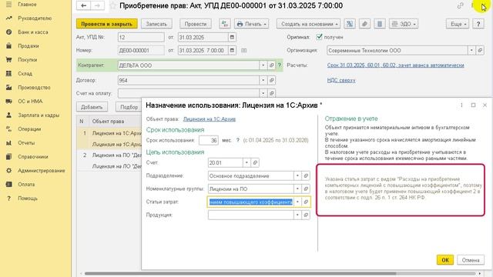Show Дт/Кт postings icon in toolbar
This screenshot has width=493, height=277.
(x=224, y=24)
